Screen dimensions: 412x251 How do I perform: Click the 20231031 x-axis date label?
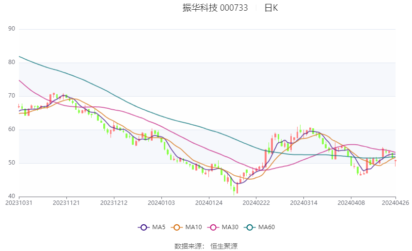click(x=19, y=203)
